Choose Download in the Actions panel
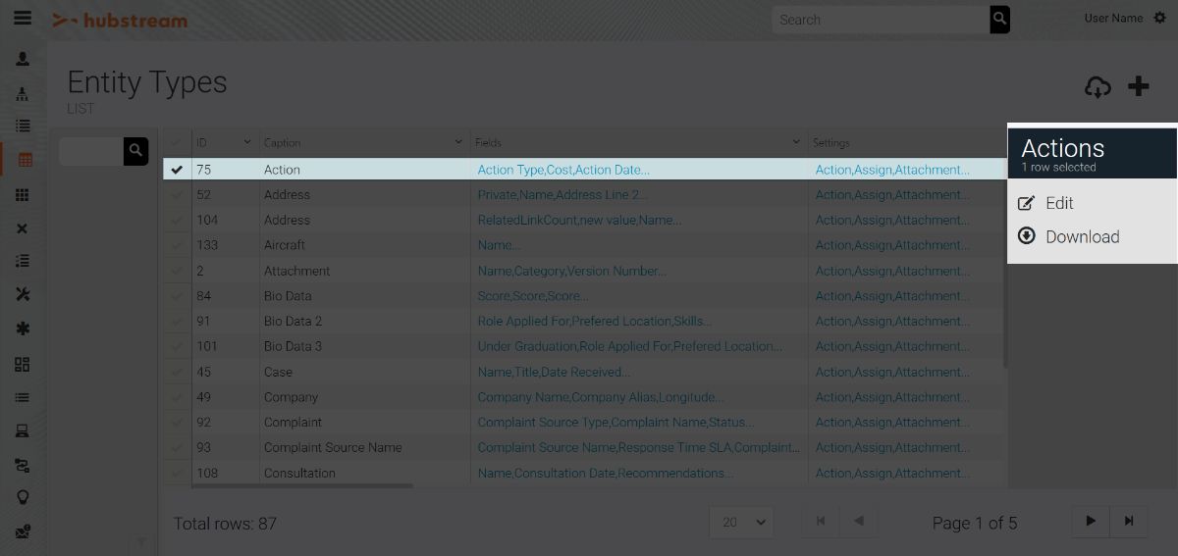The image size is (1178, 556). click(1082, 236)
